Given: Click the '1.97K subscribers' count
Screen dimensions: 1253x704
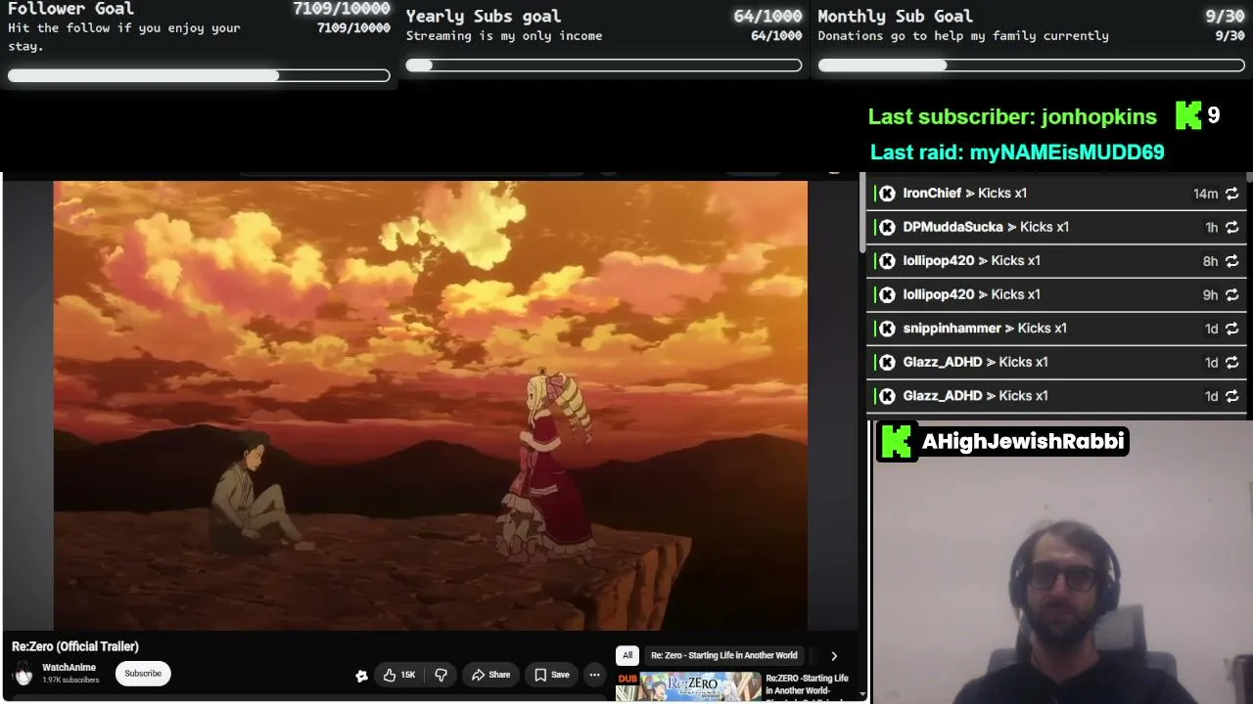Looking at the screenshot, I should point(70,681).
